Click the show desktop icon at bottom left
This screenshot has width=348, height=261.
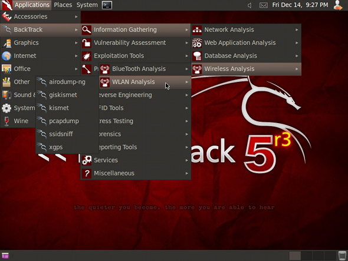pyautogui.click(x=5, y=256)
